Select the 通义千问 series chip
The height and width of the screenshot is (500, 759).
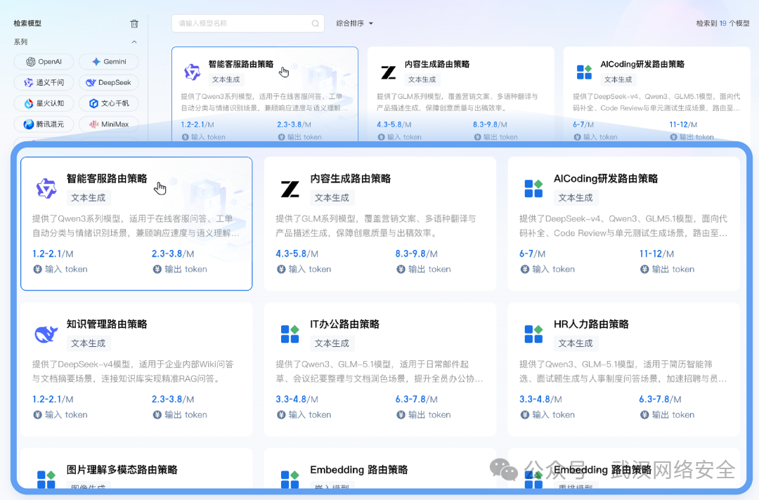click(x=44, y=82)
